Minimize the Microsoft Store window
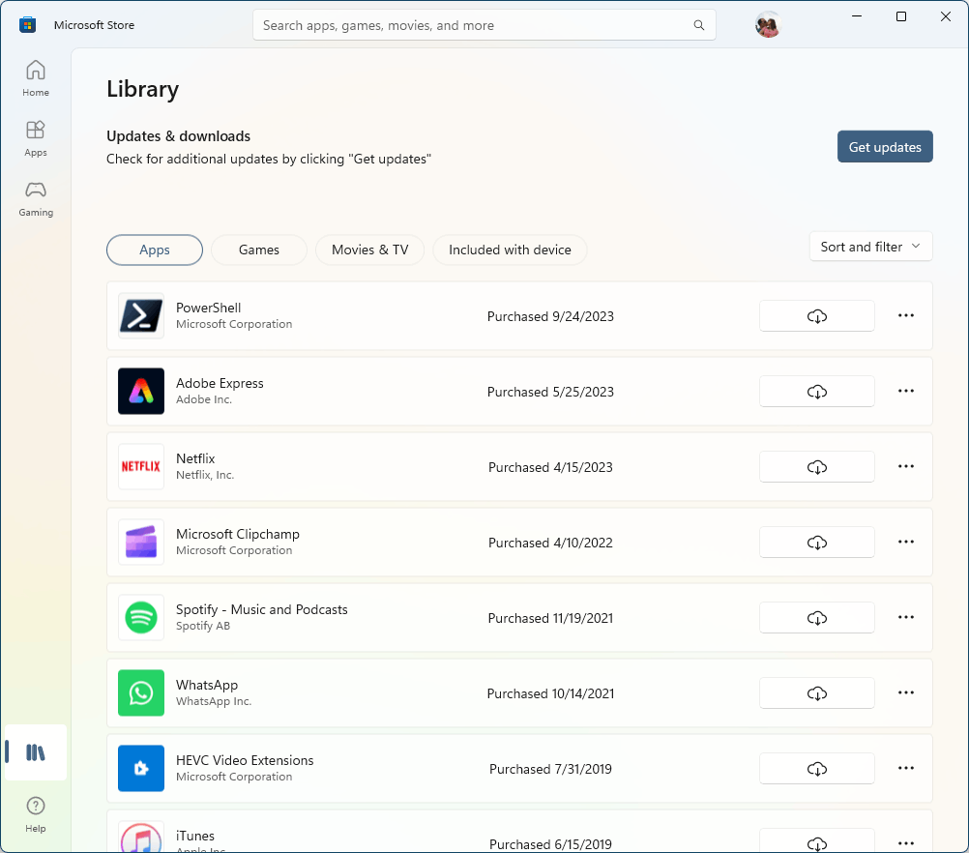969x853 pixels. pyautogui.click(x=857, y=16)
